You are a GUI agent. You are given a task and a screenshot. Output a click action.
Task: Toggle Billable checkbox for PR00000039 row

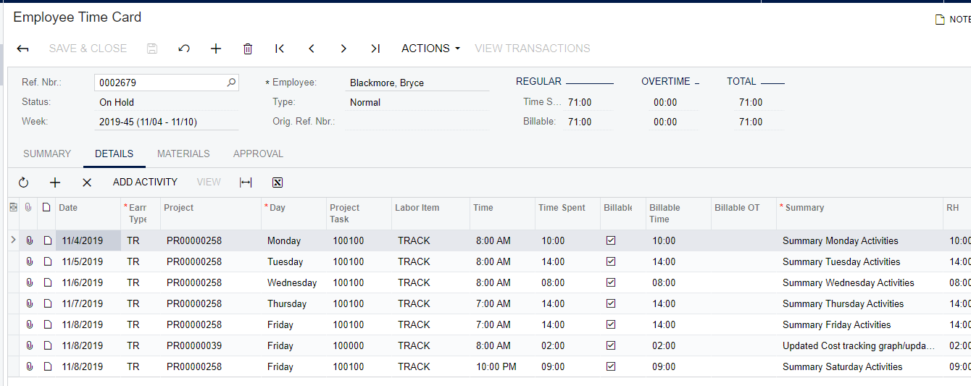pos(611,345)
